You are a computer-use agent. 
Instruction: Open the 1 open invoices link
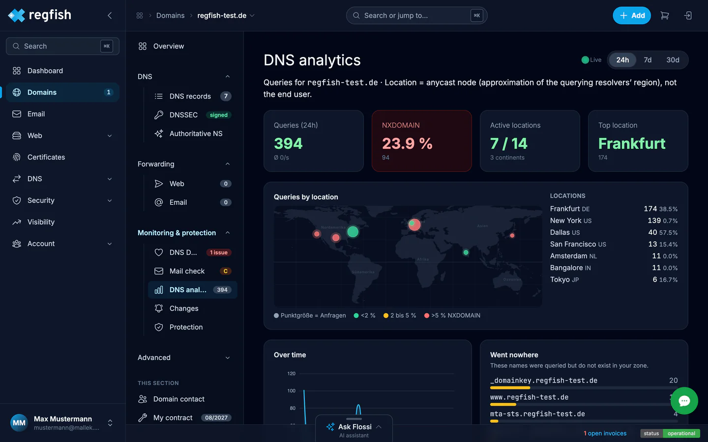click(605, 433)
